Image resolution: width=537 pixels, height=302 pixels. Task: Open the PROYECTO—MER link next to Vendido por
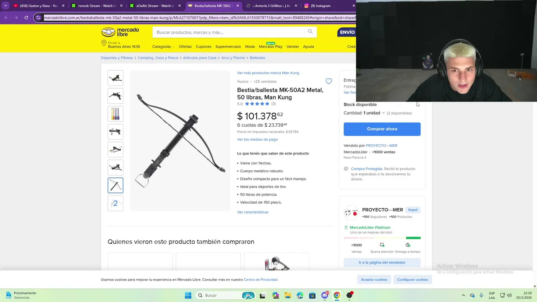point(381,146)
